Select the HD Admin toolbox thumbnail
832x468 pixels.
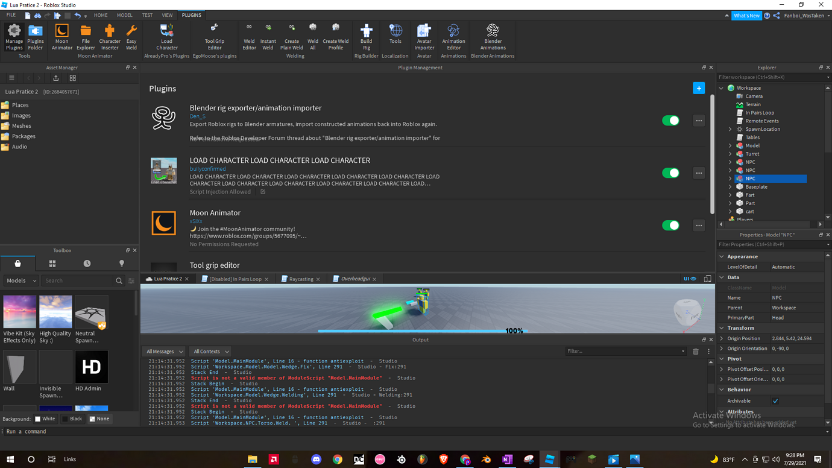(92, 367)
